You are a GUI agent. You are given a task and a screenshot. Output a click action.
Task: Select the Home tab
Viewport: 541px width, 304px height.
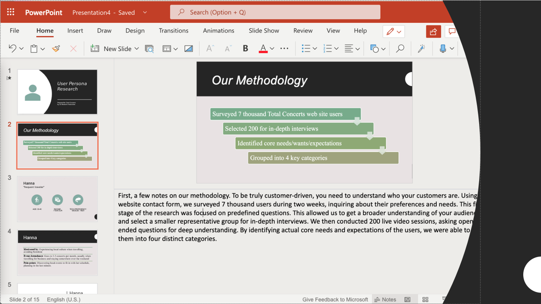(x=45, y=30)
